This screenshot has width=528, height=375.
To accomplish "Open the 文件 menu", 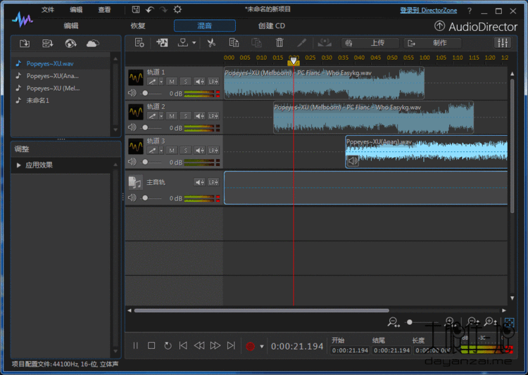I will tap(47, 10).
